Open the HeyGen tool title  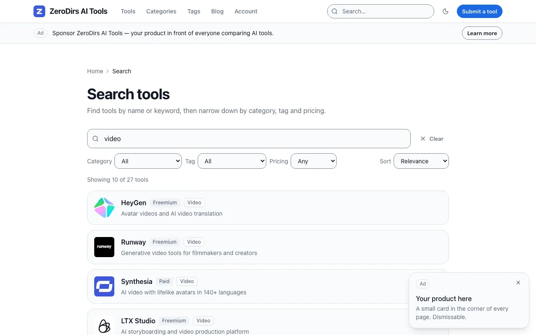134,203
